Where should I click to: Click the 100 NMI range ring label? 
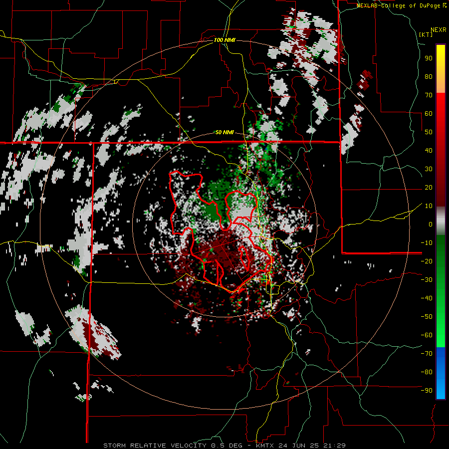coord(224,40)
